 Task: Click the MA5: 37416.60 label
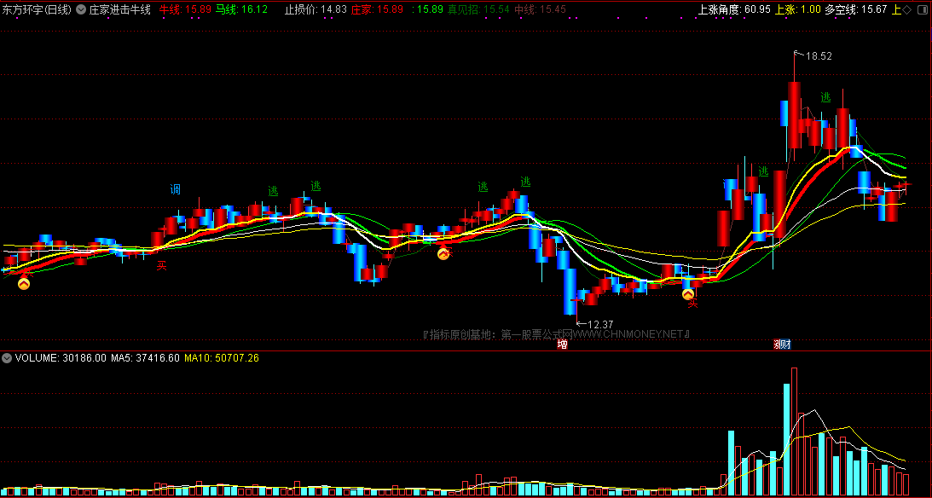[145, 358]
